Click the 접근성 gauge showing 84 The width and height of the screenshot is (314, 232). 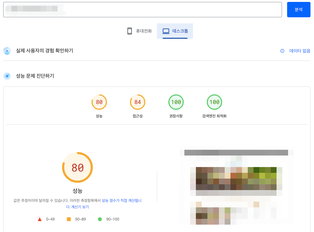137,102
